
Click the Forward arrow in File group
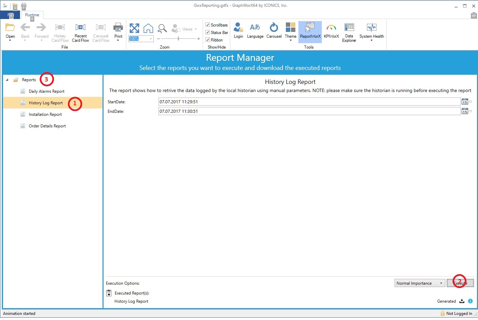41,28
